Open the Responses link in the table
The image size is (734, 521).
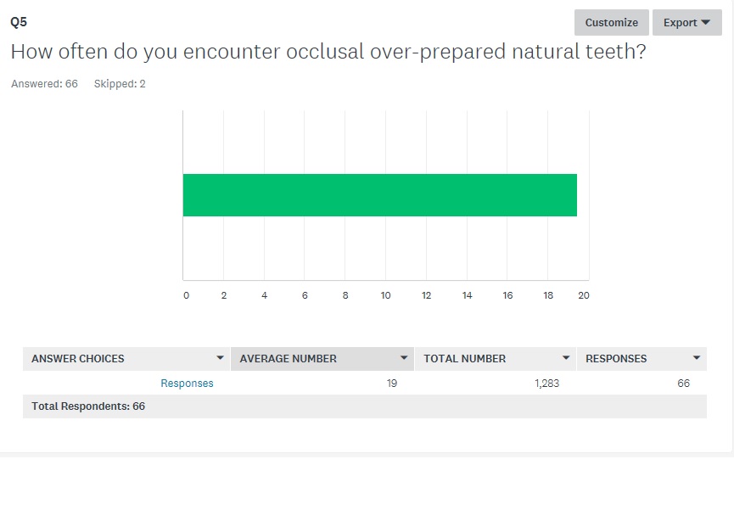point(187,384)
